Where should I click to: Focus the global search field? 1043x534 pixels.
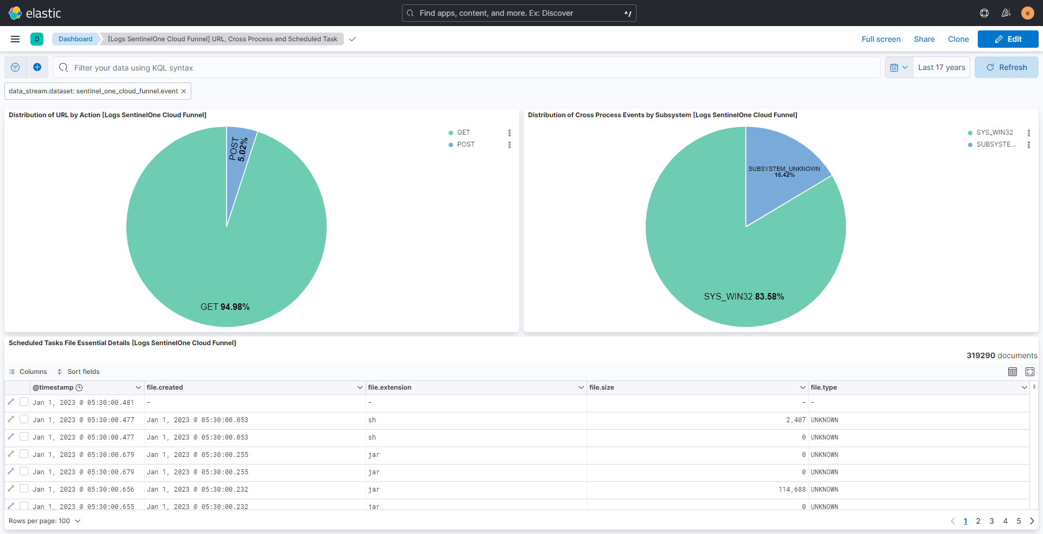(x=519, y=13)
